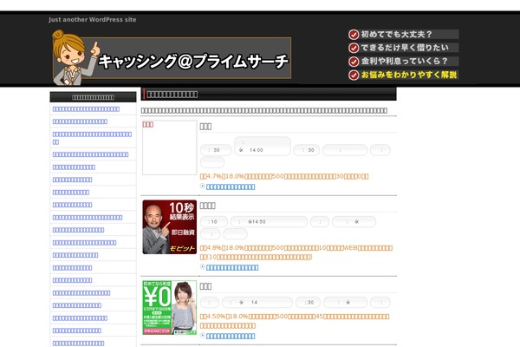Click the listing title beside the Mobit banner
Screen dimensions: 520x347
(208, 206)
